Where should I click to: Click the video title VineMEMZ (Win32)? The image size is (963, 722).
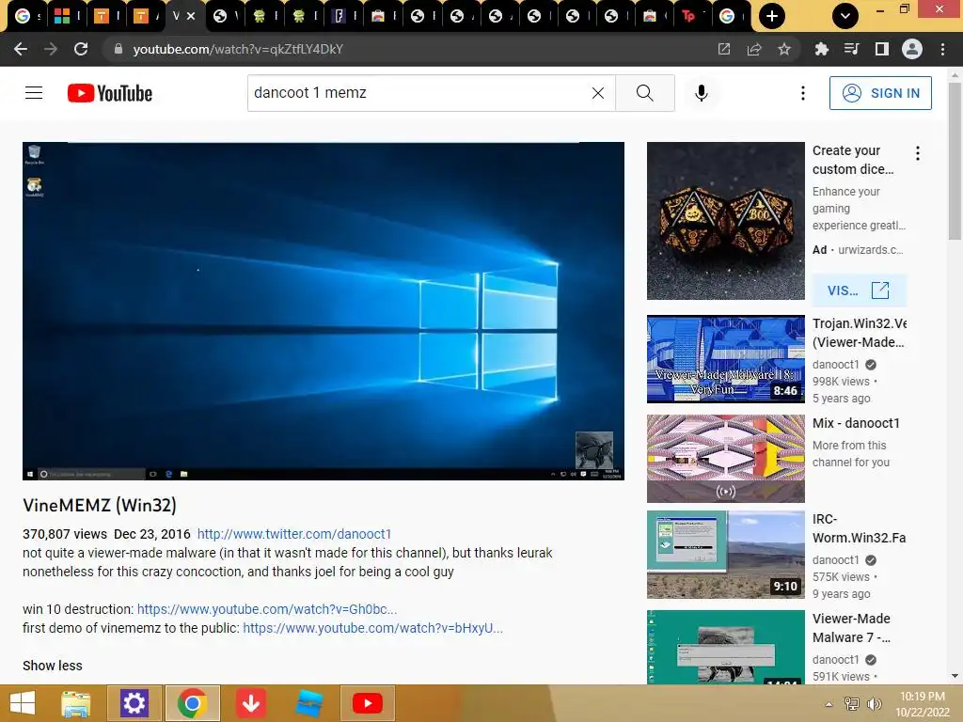(x=100, y=505)
